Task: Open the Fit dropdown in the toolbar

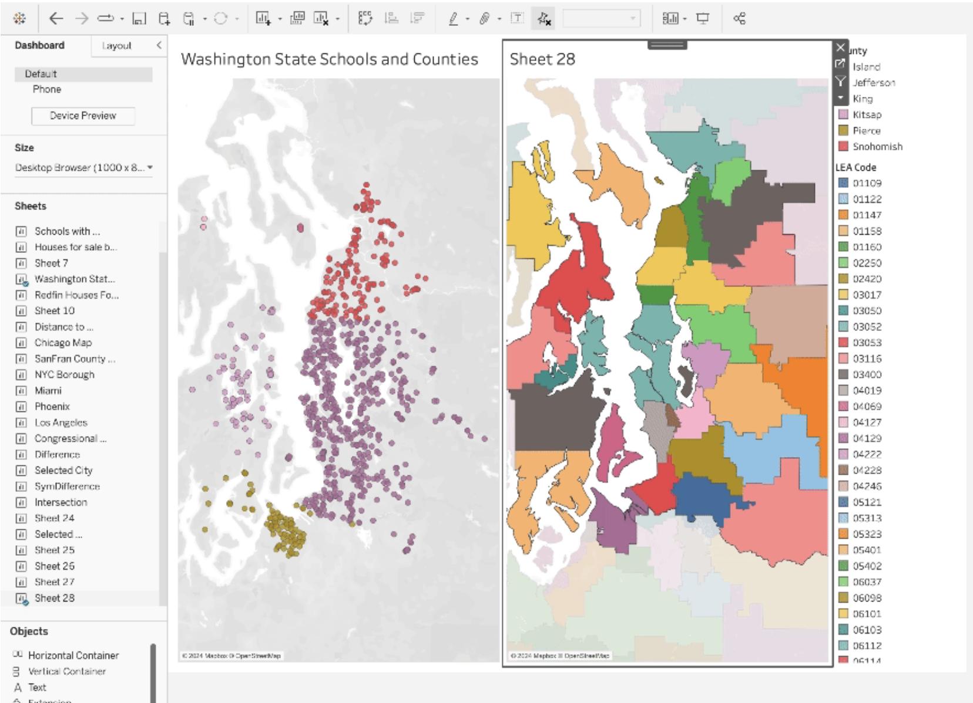Action: (600, 19)
